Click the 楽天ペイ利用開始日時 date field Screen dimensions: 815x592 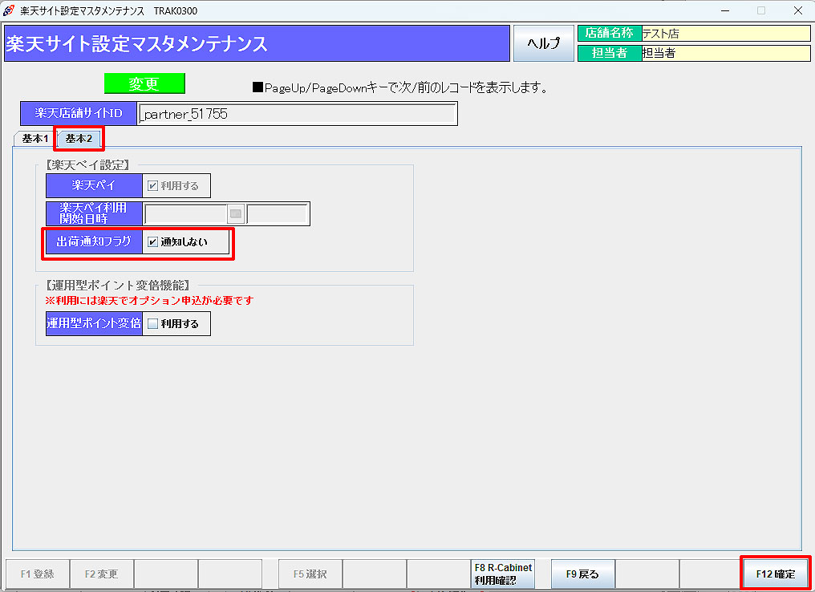[x=185, y=213]
